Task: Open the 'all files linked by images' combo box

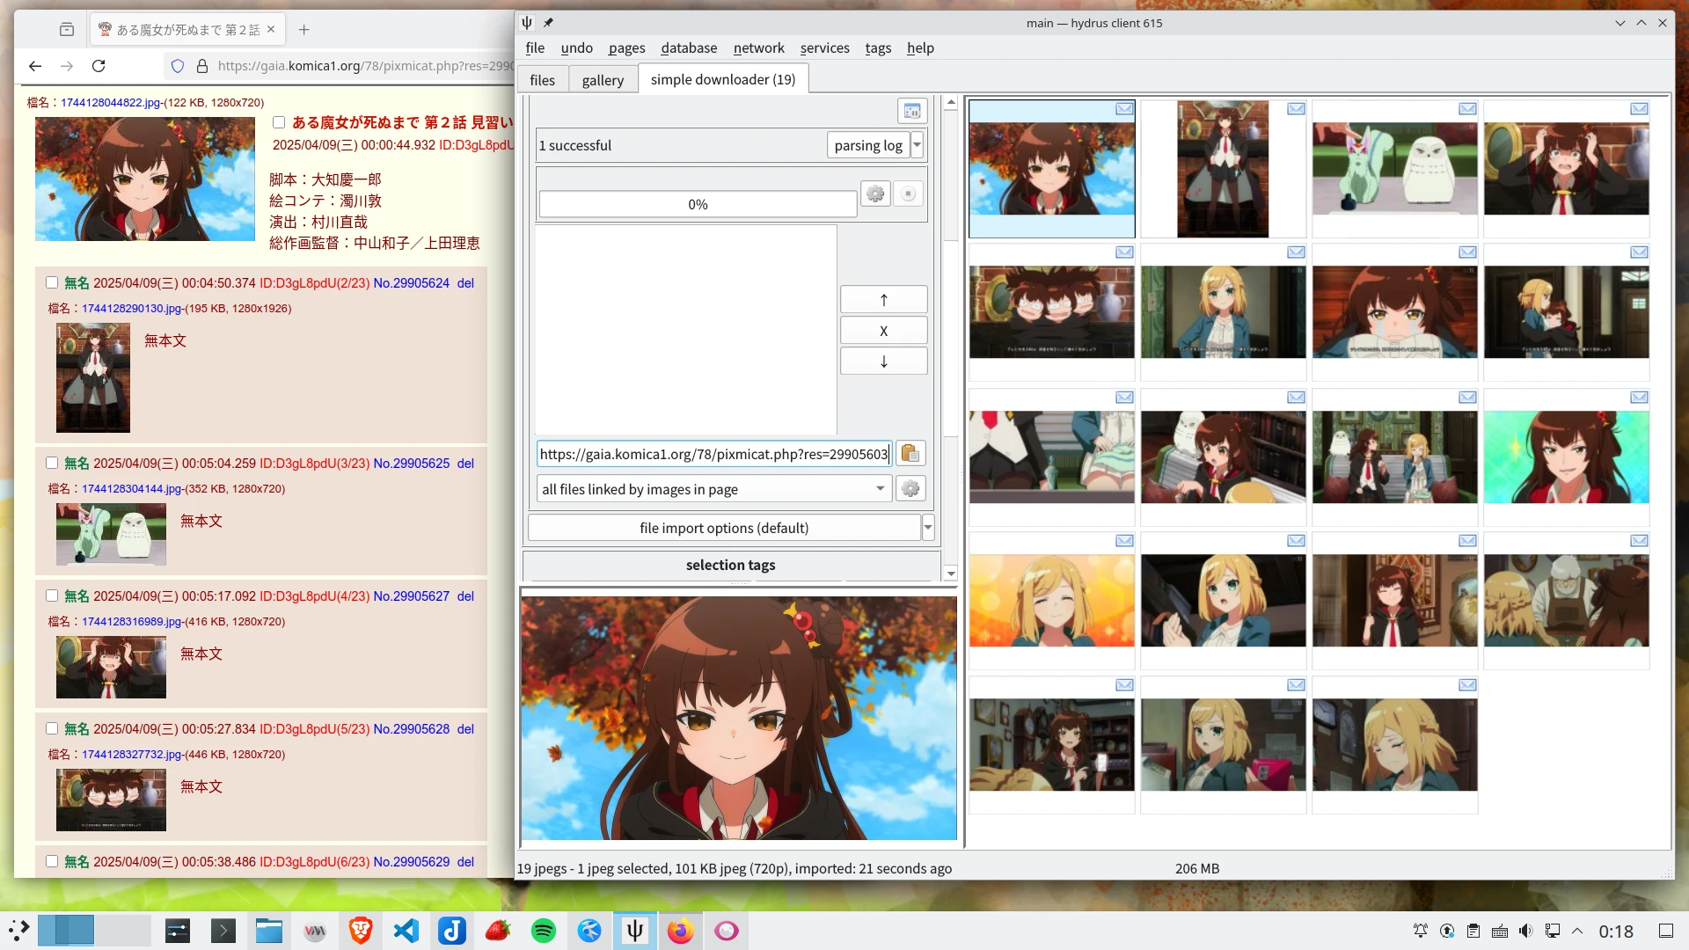Action: pos(713,489)
